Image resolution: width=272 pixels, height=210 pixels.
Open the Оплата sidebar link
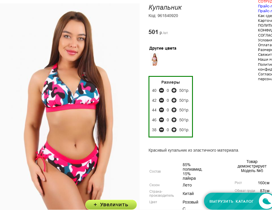coord(265,45)
